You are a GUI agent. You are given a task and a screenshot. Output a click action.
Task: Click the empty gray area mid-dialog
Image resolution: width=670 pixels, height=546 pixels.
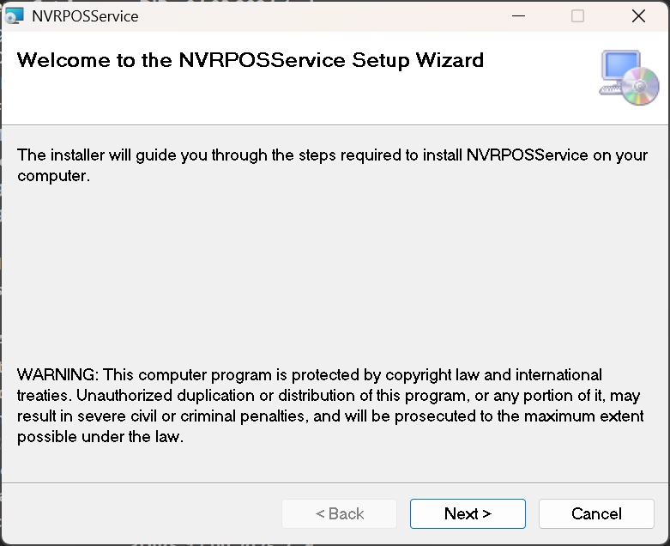(335, 275)
